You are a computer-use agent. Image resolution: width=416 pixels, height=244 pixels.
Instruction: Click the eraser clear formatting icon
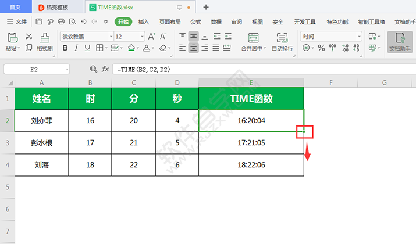[x=163, y=48]
